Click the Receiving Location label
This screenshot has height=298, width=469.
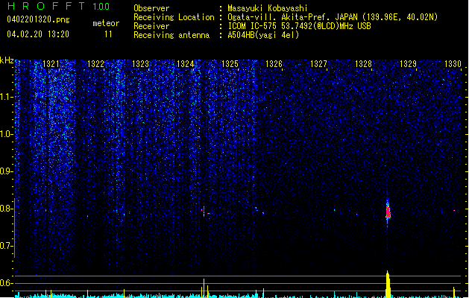(174, 17)
